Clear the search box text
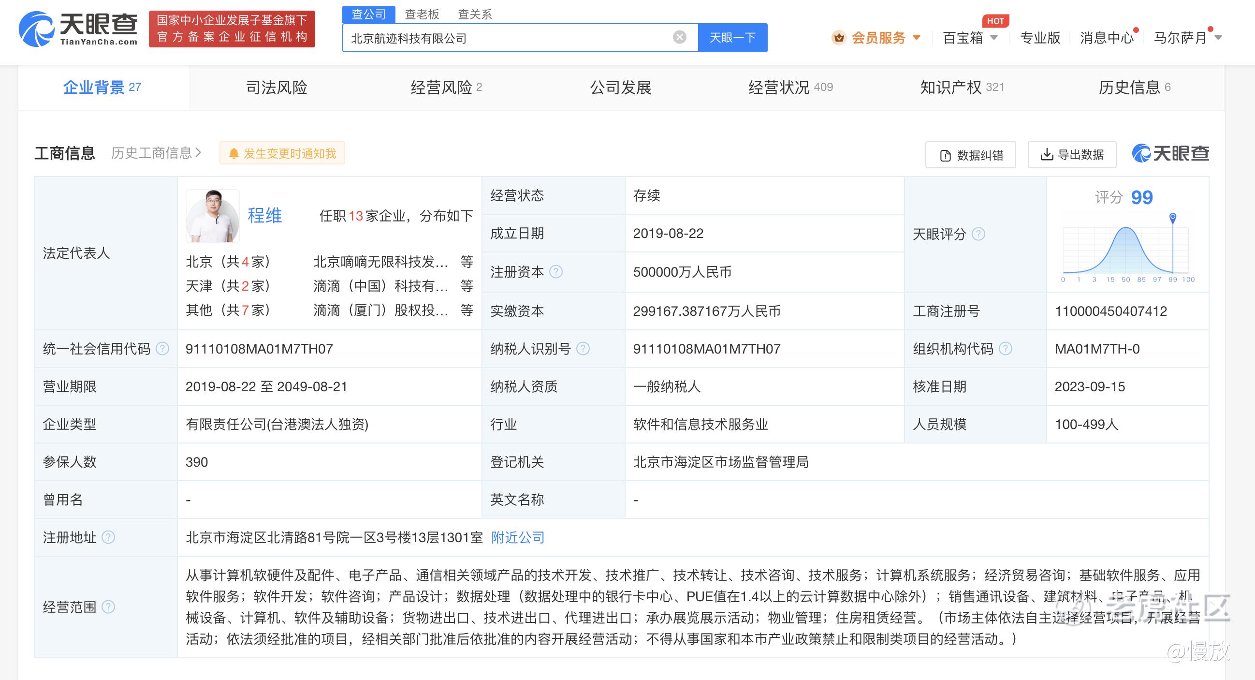 pyautogui.click(x=679, y=37)
